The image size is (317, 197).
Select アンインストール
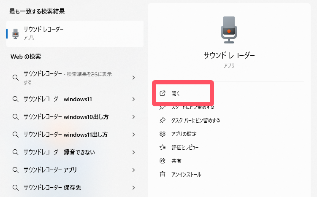(186, 174)
